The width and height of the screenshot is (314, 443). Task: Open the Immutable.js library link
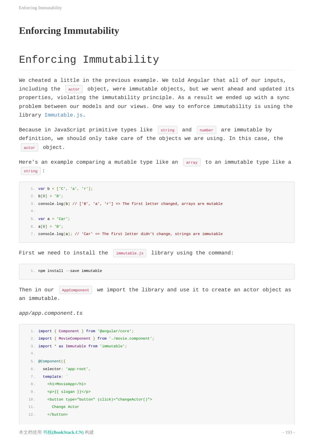point(63,115)
